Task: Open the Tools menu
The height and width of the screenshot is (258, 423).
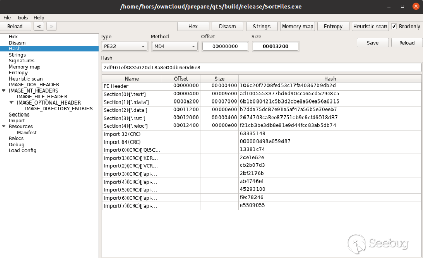Action: point(22,18)
